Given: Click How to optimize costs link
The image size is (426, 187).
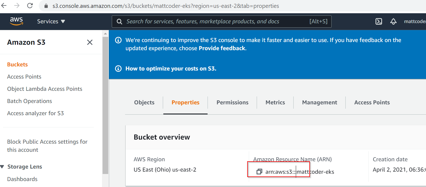Looking at the screenshot, I should point(171,69).
